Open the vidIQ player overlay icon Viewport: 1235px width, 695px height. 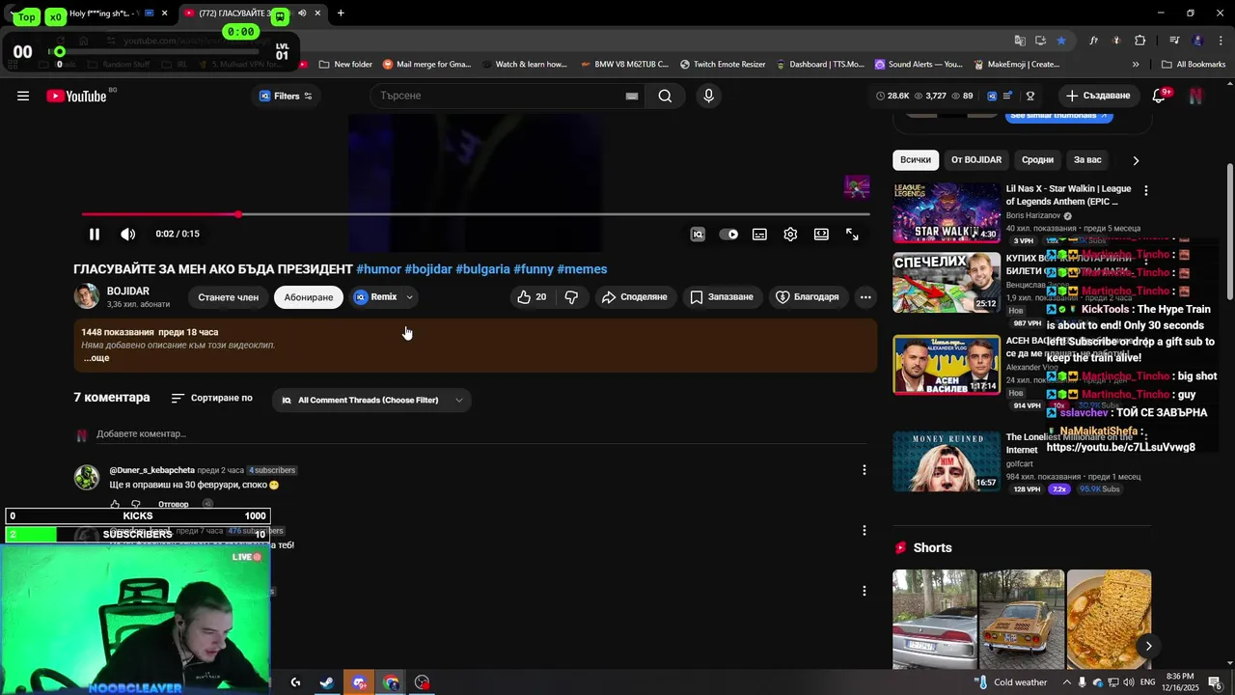[698, 234]
